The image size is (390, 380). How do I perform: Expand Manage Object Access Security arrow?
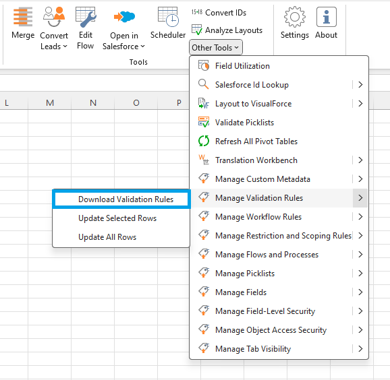360,330
